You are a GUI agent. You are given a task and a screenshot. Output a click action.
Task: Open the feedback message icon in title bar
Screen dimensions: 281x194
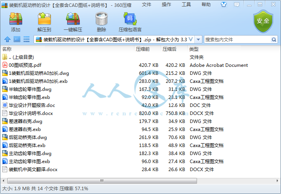click(237, 5)
